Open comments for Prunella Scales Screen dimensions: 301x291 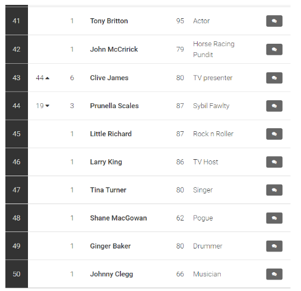click(274, 106)
